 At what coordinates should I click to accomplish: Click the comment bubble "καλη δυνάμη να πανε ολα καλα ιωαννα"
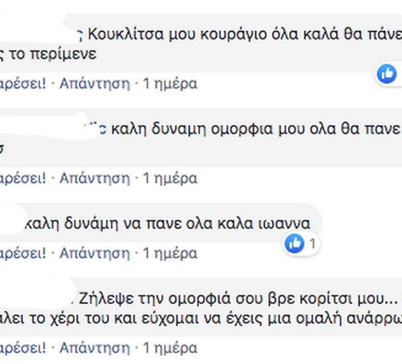pyautogui.click(x=168, y=224)
